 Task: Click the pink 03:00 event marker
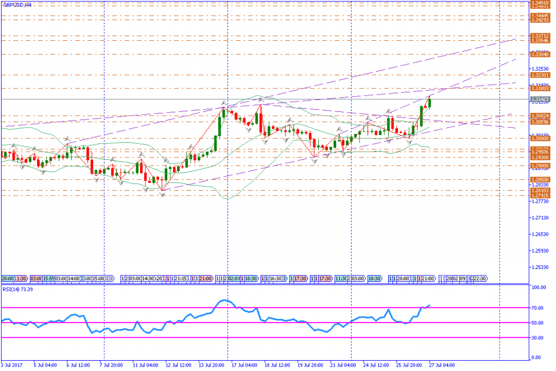point(36,279)
